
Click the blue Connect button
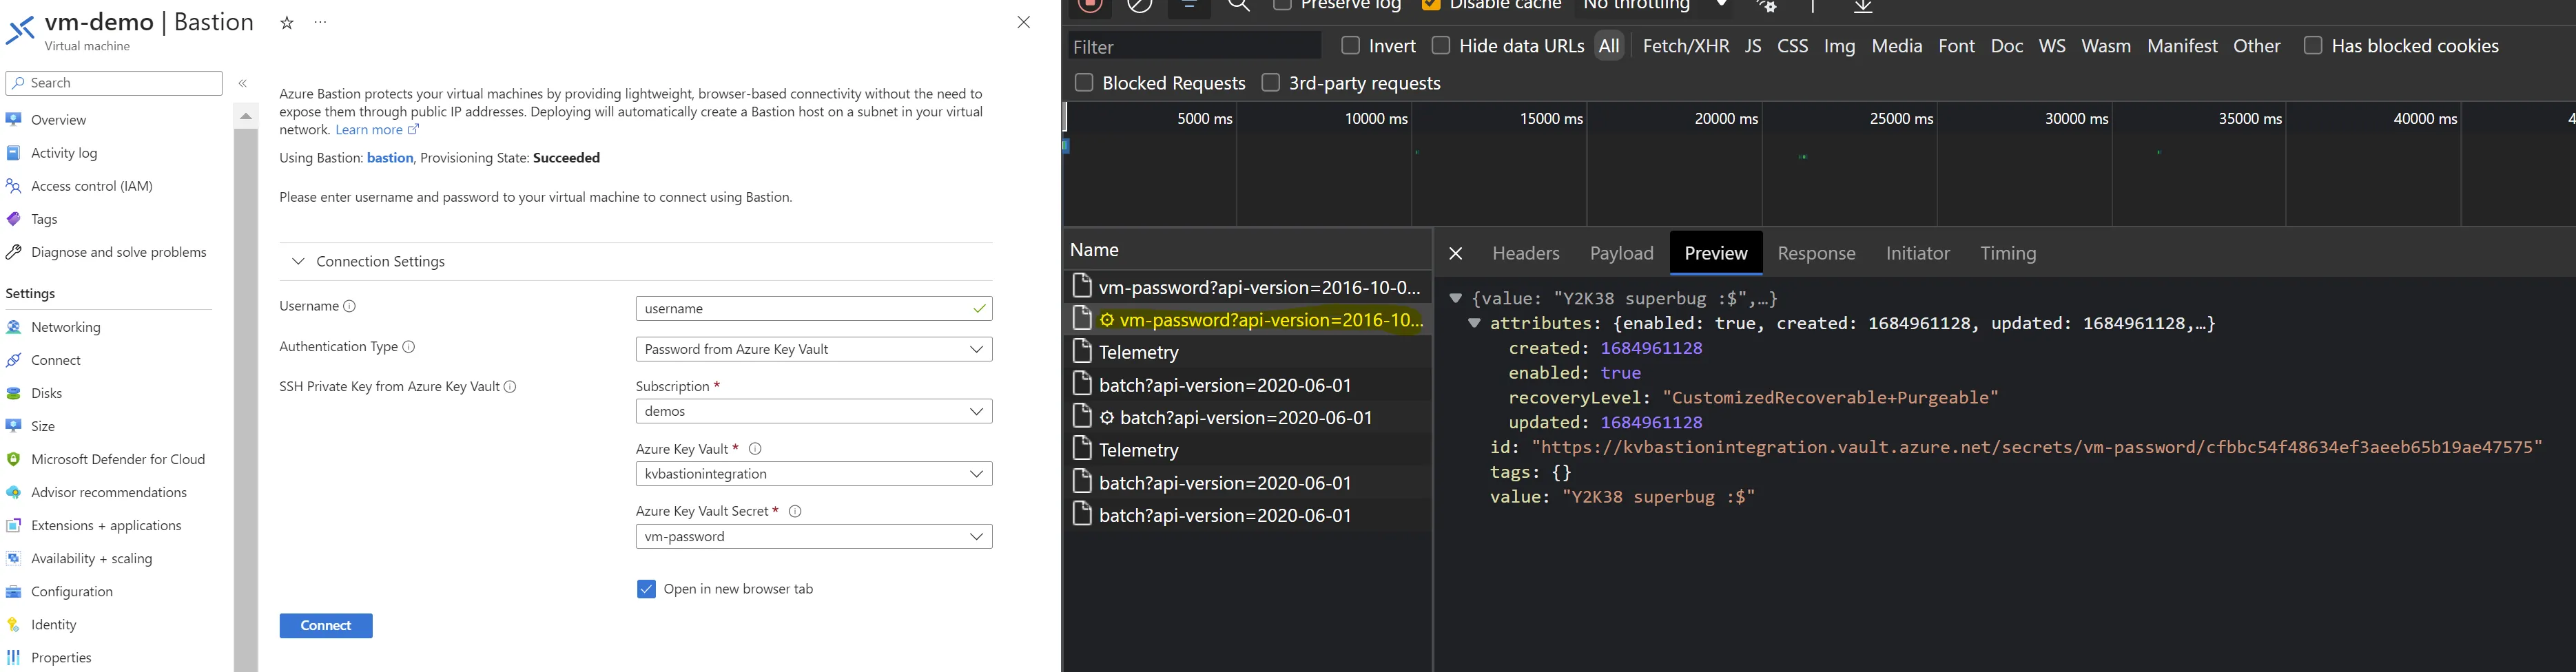[326, 625]
